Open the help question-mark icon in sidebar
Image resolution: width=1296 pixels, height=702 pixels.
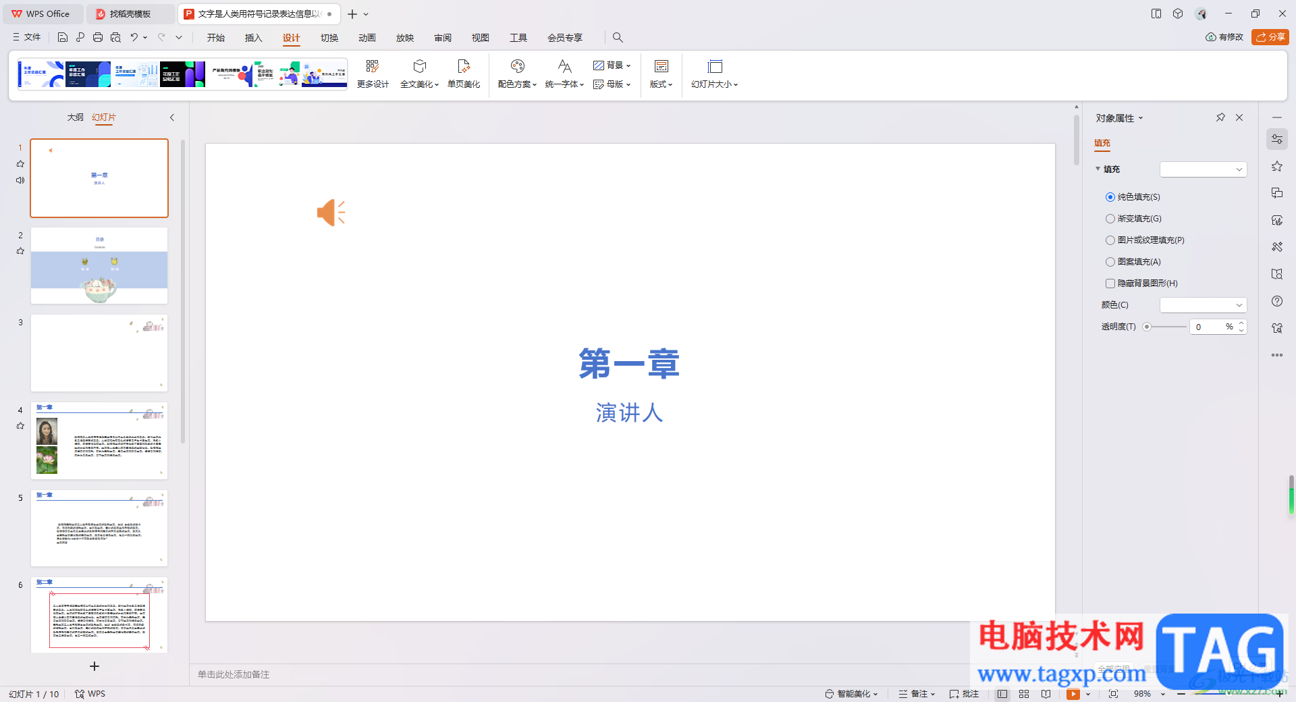coord(1277,301)
